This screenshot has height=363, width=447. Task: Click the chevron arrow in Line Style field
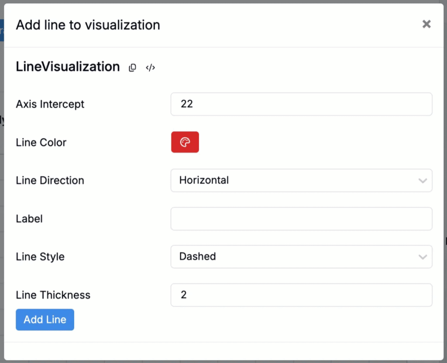[x=422, y=257]
